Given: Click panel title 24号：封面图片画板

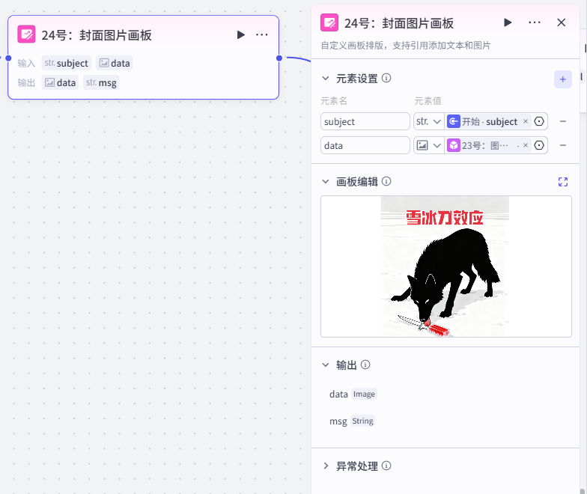Looking at the screenshot, I should coord(399,23).
